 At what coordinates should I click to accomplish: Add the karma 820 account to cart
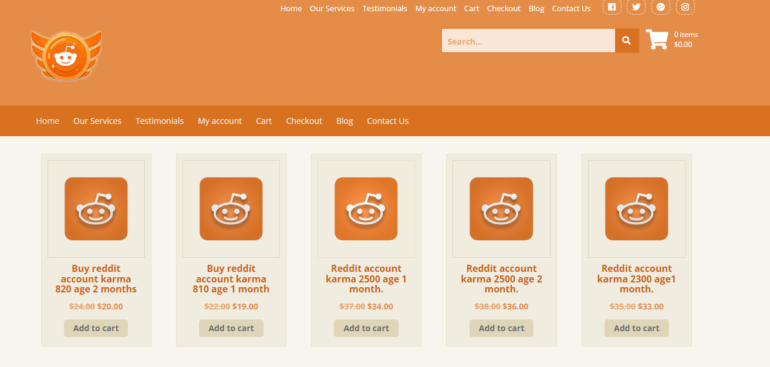[x=96, y=328]
